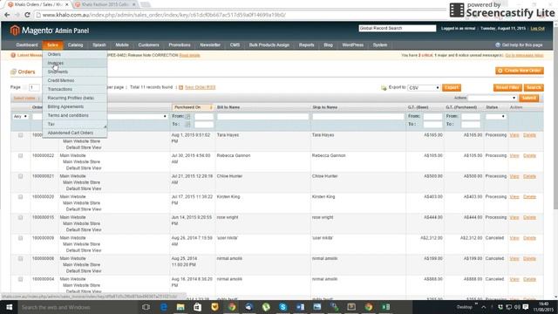Open the Status filter dropdown
Image resolution: width=558 pixels, height=314 pixels.
point(495,116)
